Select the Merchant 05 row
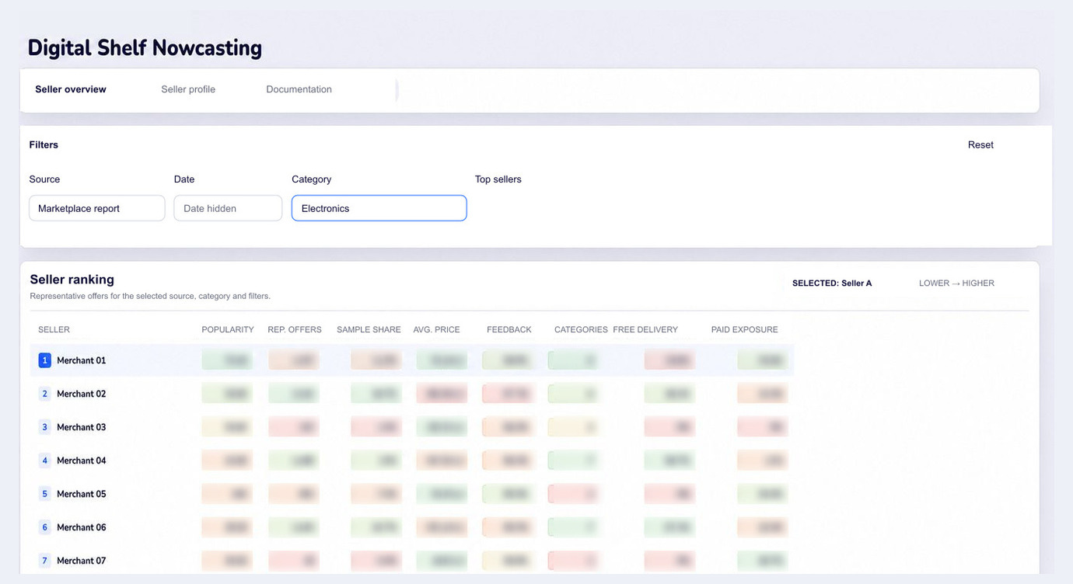 [412, 494]
